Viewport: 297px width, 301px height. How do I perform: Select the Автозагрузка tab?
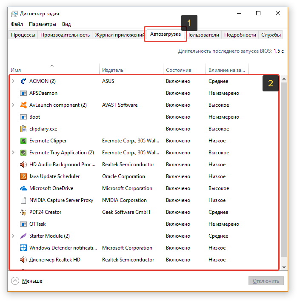[x=166, y=34]
